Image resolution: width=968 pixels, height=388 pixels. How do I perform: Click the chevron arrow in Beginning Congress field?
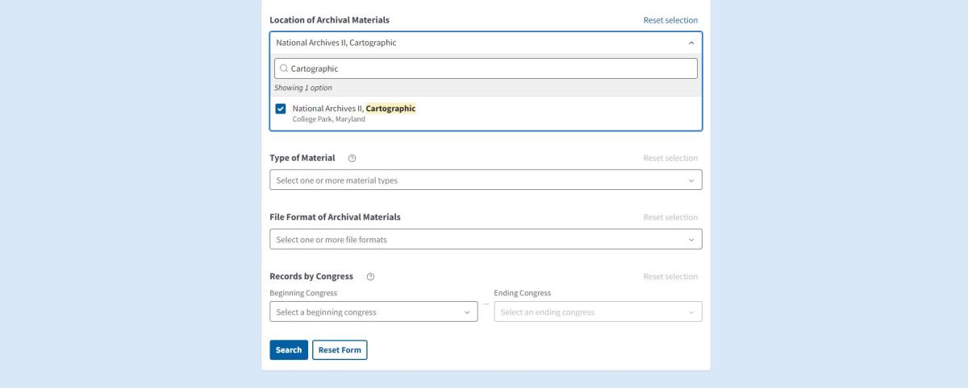[x=466, y=312]
